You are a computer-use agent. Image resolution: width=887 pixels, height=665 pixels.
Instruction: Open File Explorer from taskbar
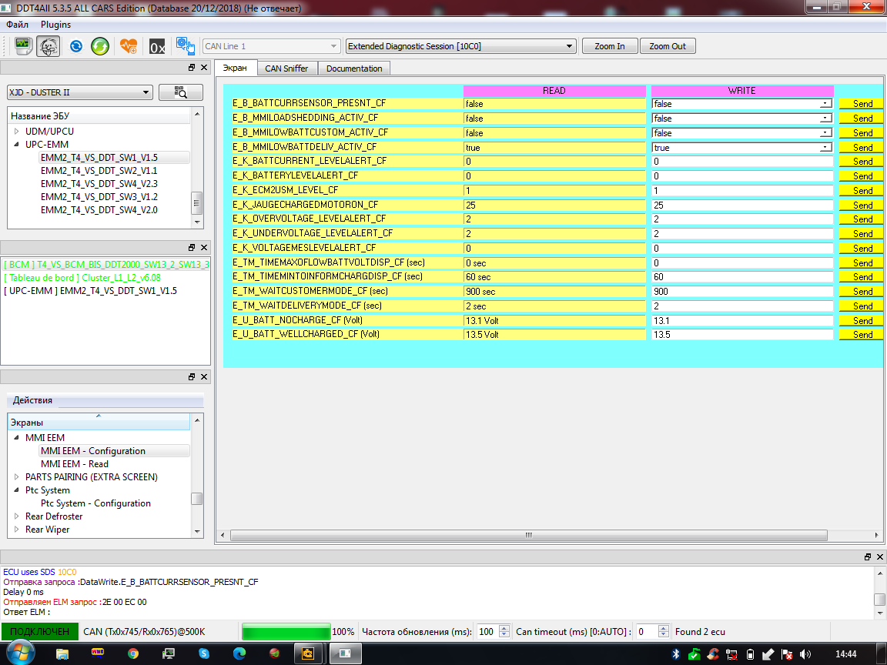pyautogui.click(x=62, y=653)
